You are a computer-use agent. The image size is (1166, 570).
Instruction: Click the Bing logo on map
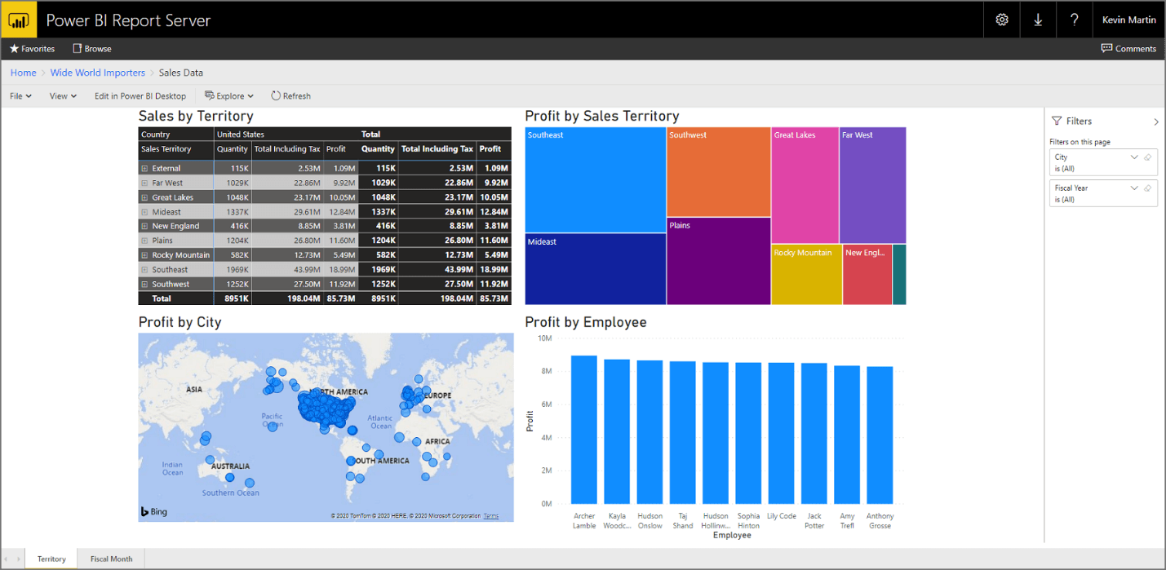coord(153,512)
